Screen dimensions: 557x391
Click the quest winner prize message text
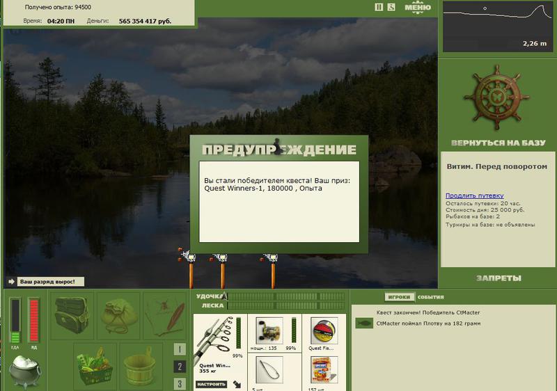277,184
